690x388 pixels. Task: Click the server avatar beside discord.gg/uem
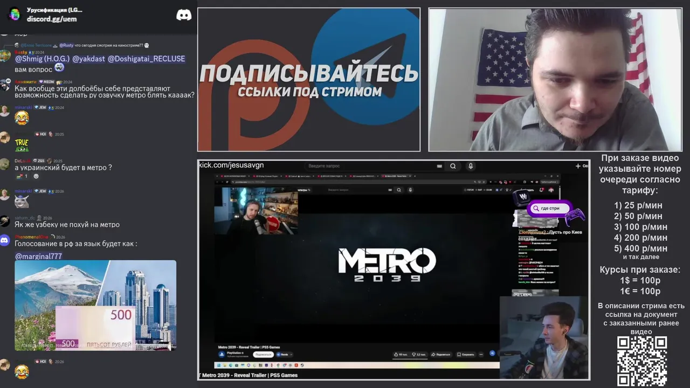(x=15, y=15)
